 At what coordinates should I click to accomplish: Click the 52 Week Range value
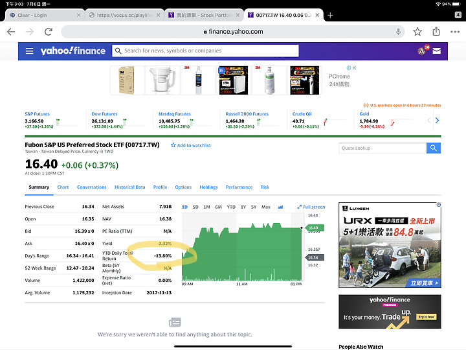pyautogui.click(x=80, y=268)
